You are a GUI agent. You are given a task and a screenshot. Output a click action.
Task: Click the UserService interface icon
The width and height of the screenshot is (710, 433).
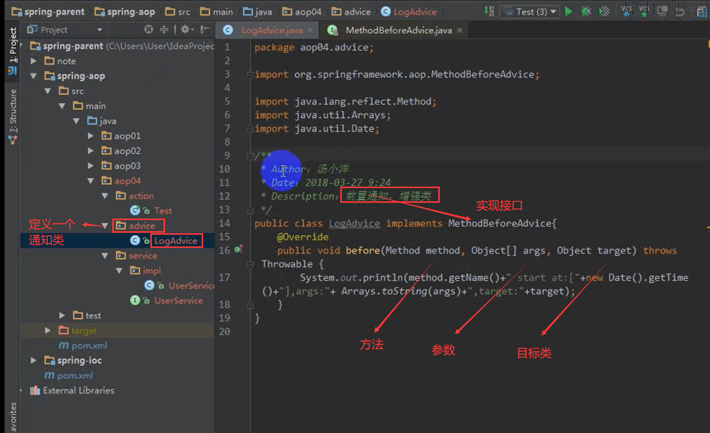135,301
